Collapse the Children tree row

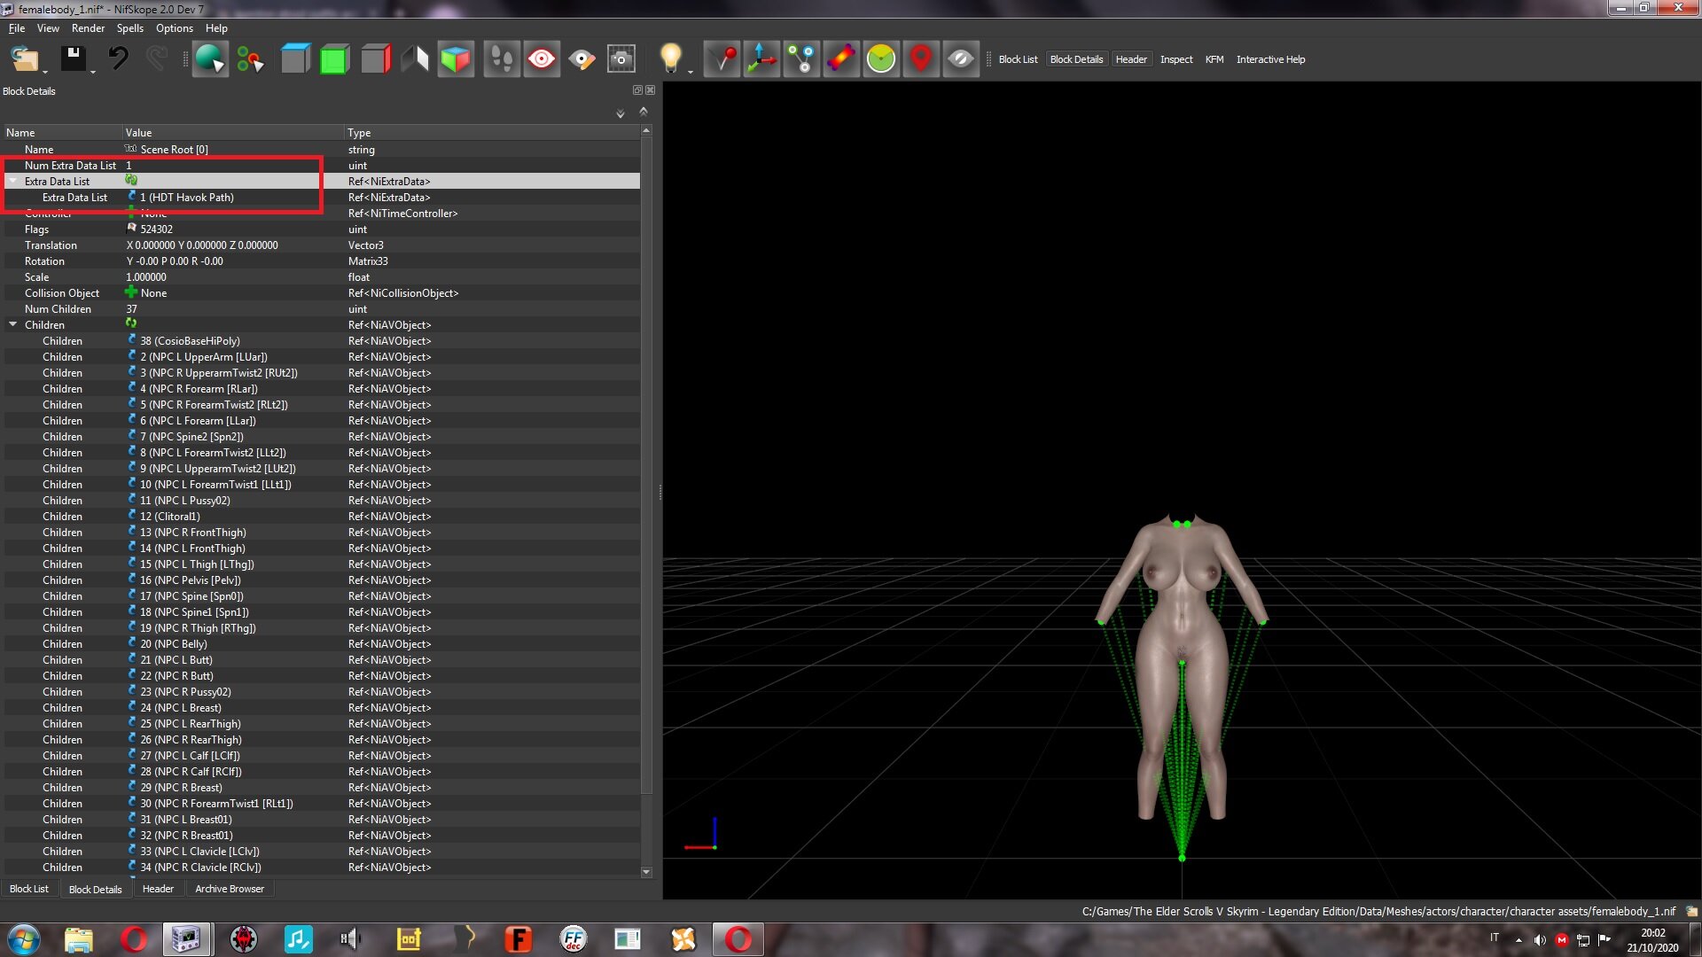click(13, 324)
